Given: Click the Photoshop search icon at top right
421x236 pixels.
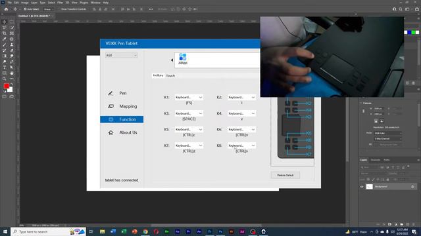Looking at the screenshot, I should [401, 9].
